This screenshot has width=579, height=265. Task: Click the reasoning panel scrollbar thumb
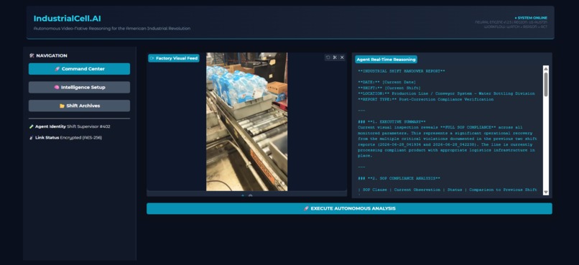point(546,84)
